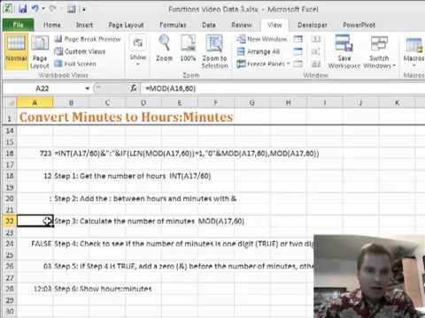Open the Macros button
Image resolution: width=425 pixels, height=318 pixels.
[x=413, y=51]
